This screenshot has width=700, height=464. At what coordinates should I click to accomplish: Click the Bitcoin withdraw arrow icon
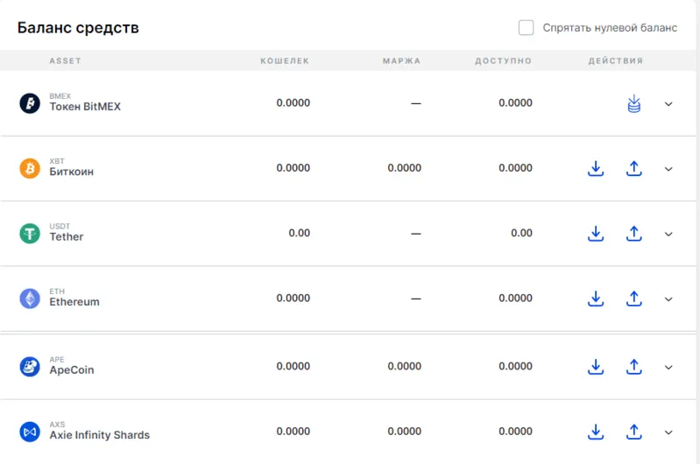coord(634,168)
